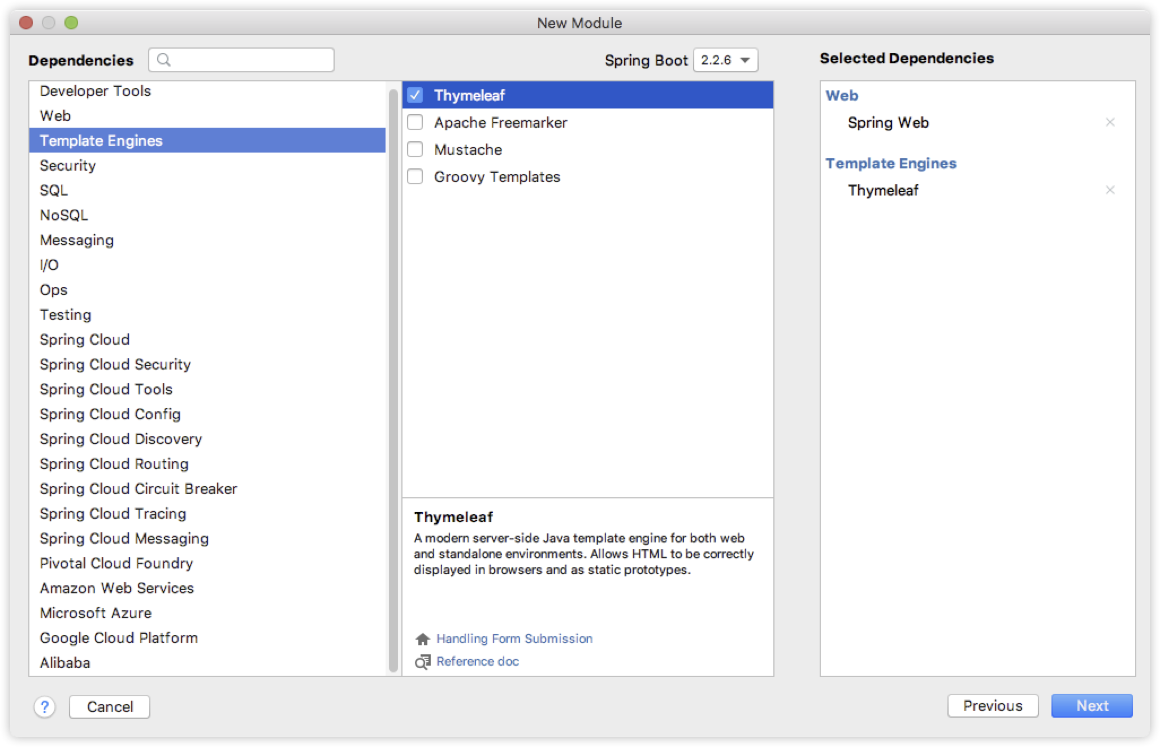Remove Spring Web using its X icon
The width and height of the screenshot is (1160, 747).
click(x=1110, y=123)
